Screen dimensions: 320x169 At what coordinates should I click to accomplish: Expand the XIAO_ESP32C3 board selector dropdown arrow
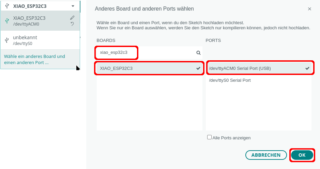(73, 6)
